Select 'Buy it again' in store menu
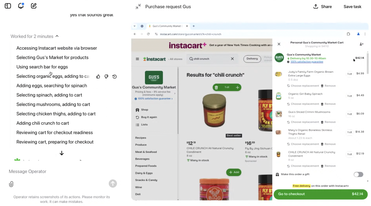Image resolution: width=371 pixels, height=206 pixels. tap(149, 117)
